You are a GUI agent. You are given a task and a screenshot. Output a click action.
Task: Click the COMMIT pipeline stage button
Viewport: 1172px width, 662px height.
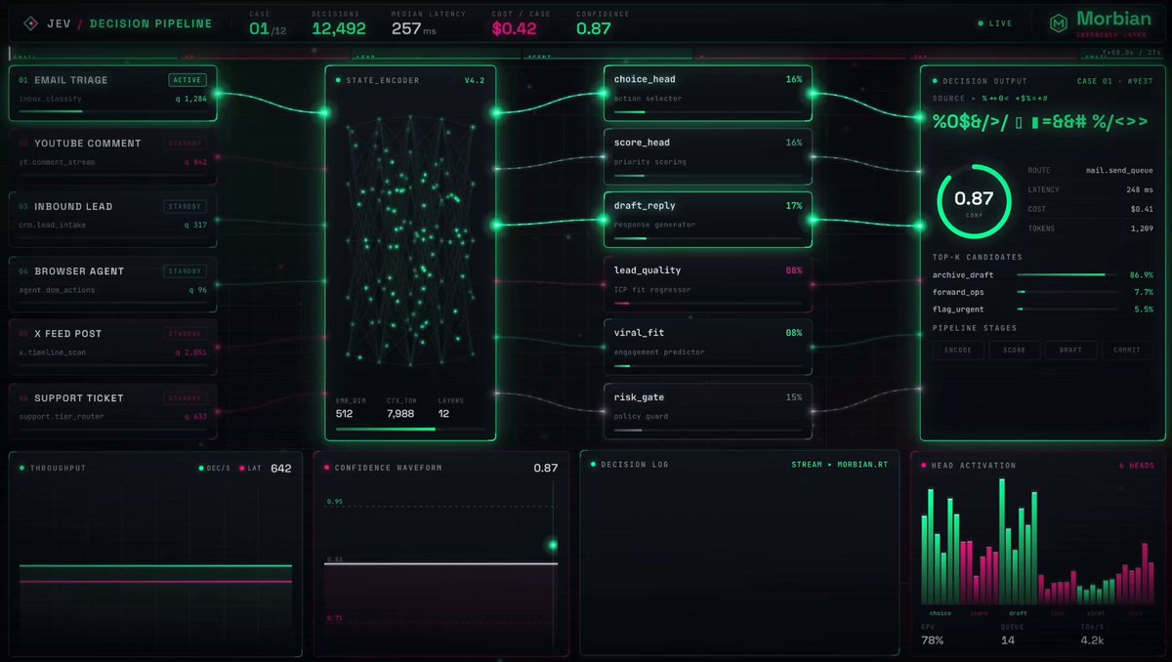point(1127,350)
